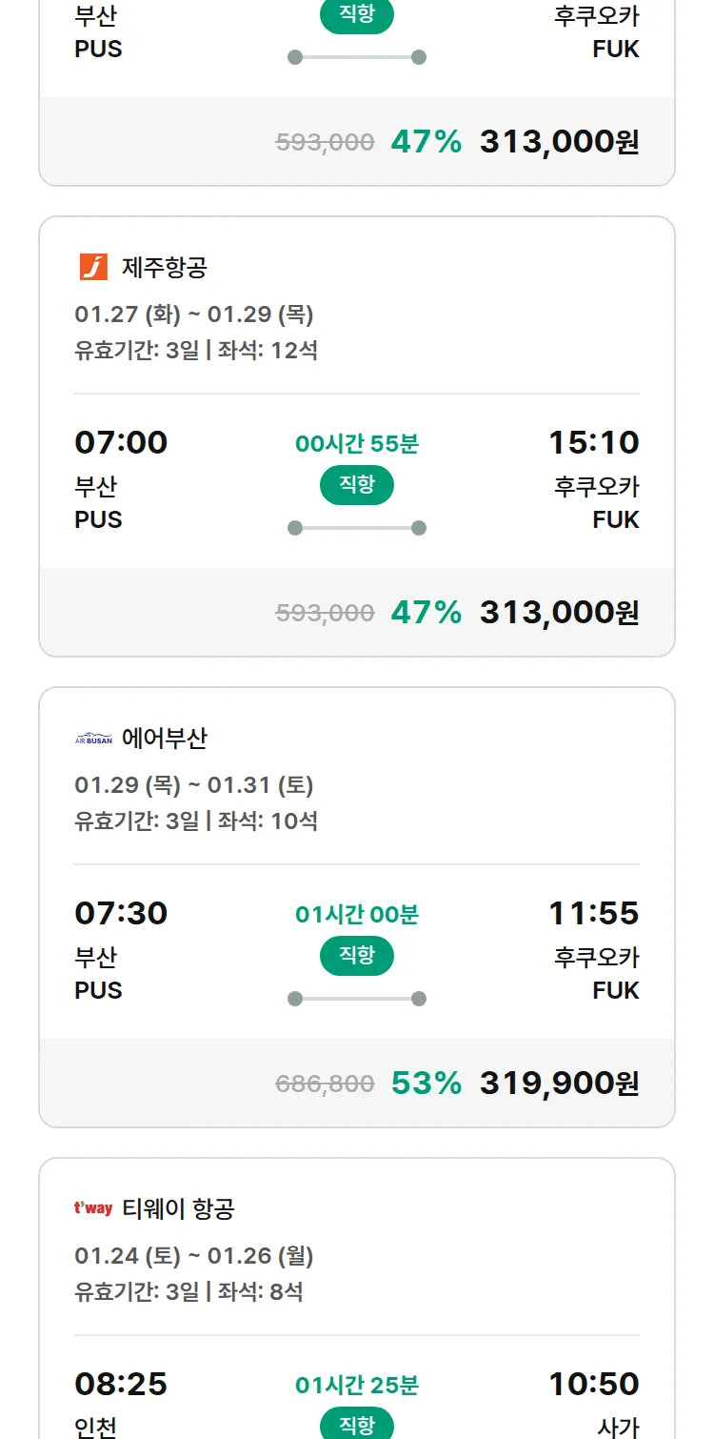Click the 직항 badge on Jeju Air card
Image resolution: width=714 pixels, height=1439 pixels.
357,485
